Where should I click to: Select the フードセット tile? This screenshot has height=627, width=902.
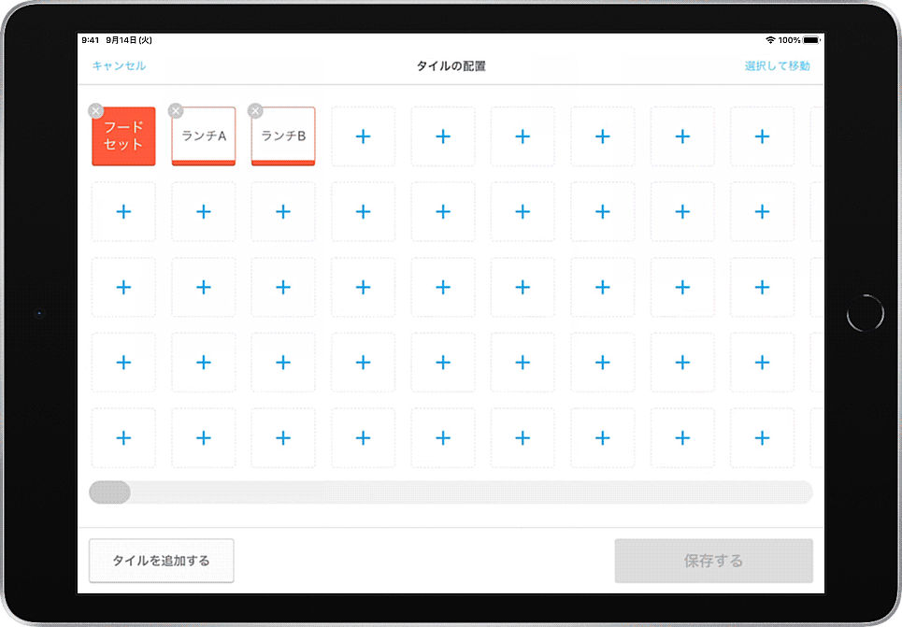click(x=123, y=138)
